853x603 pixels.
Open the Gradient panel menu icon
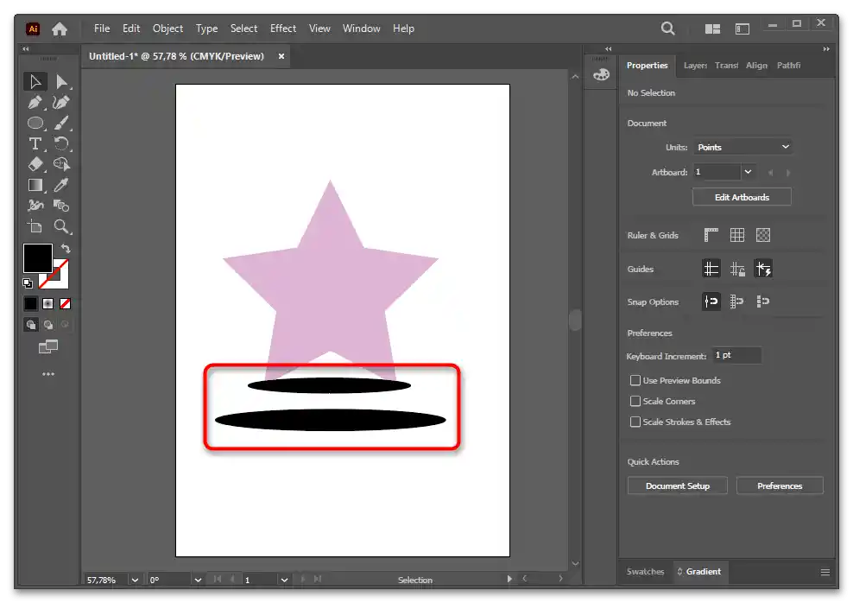(825, 572)
